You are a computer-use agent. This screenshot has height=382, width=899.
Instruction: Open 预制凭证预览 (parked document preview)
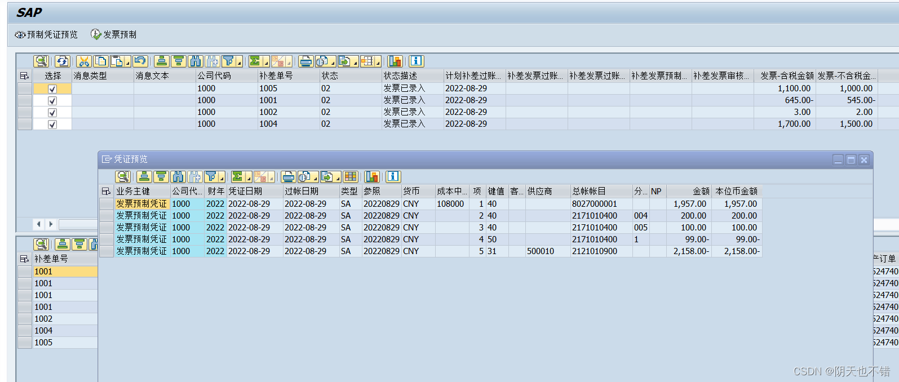pyautogui.click(x=46, y=34)
